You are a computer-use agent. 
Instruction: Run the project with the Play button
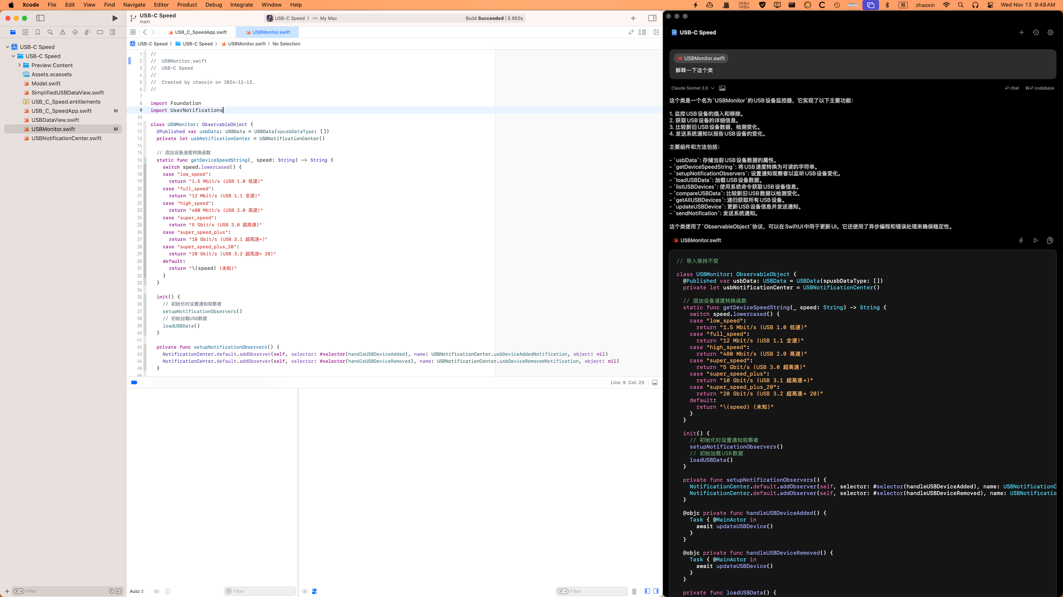tap(115, 18)
